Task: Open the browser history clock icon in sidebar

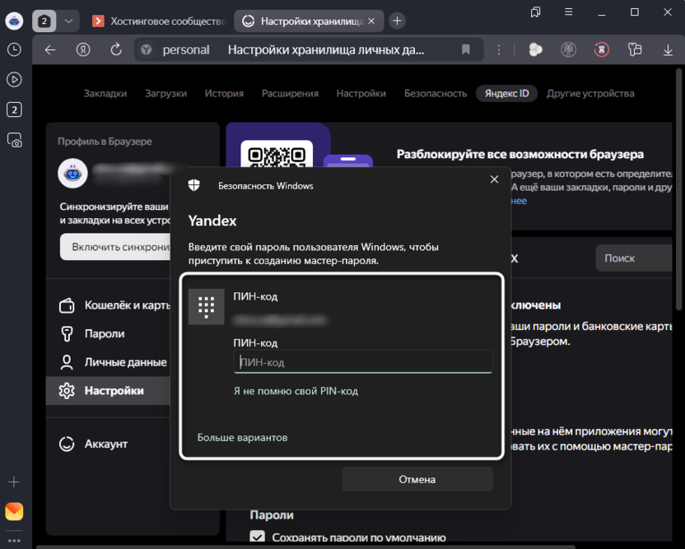Action: 14,49
